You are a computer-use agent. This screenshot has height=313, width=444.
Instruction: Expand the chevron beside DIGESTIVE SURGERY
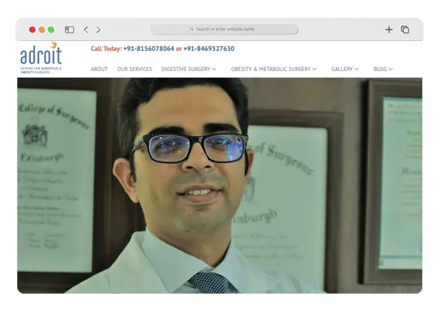pos(214,69)
